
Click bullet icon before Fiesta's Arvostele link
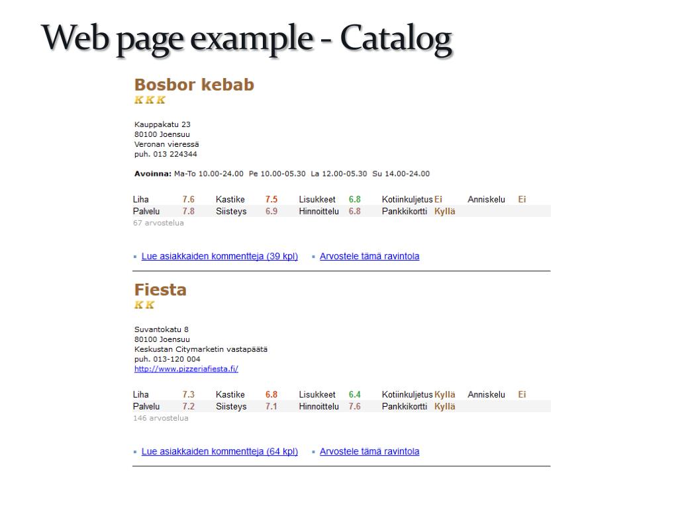point(313,452)
